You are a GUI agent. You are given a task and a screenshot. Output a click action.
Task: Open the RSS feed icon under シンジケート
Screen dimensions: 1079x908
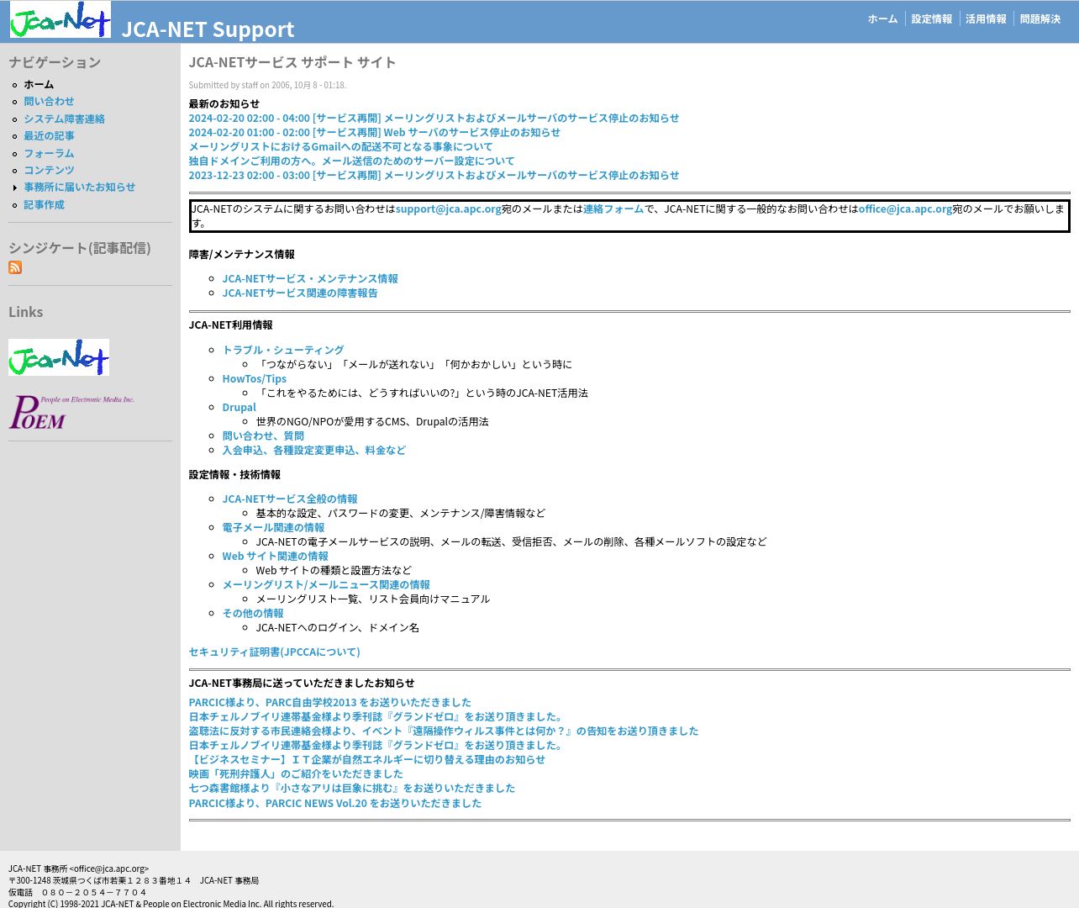(x=15, y=267)
